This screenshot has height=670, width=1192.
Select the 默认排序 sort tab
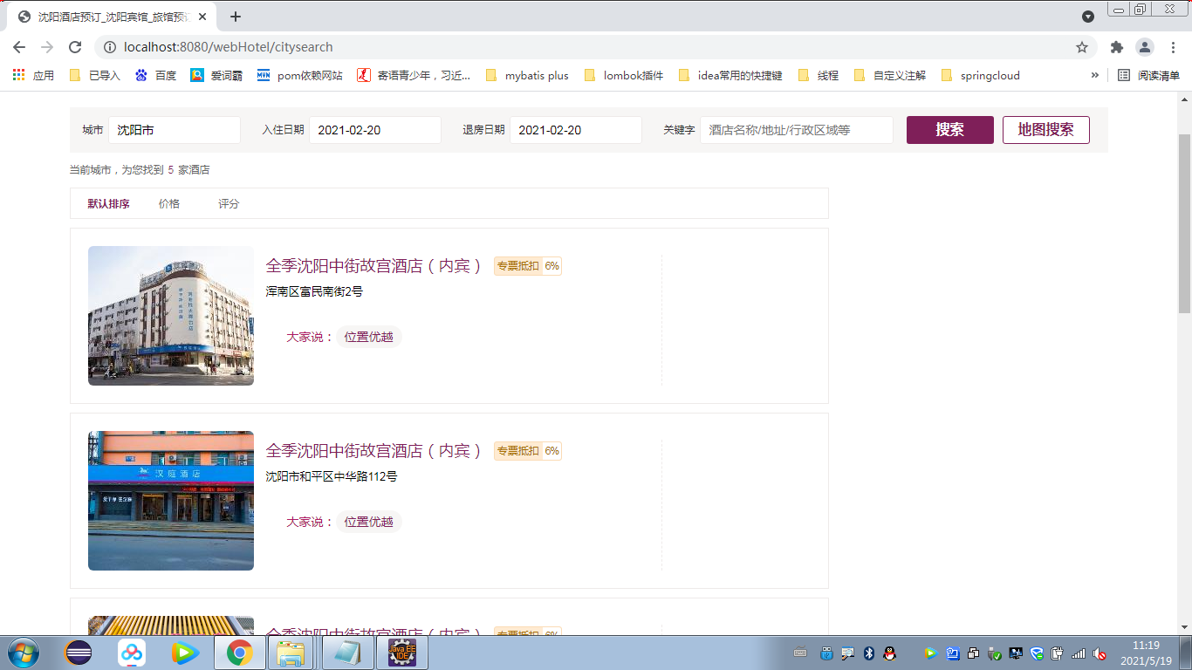(x=108, y=204)
